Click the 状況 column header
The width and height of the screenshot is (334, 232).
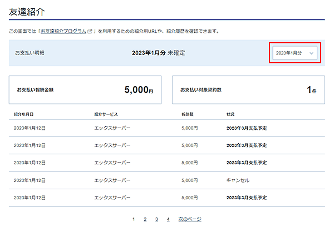tap(230, 114)
